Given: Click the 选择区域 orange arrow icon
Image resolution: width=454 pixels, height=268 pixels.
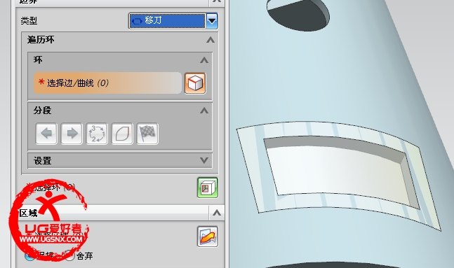Looking at the screenshot, I should point(208,237).
